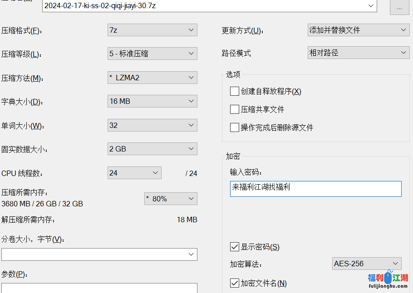Check the 压缩共享文件 option

point(235,109)
